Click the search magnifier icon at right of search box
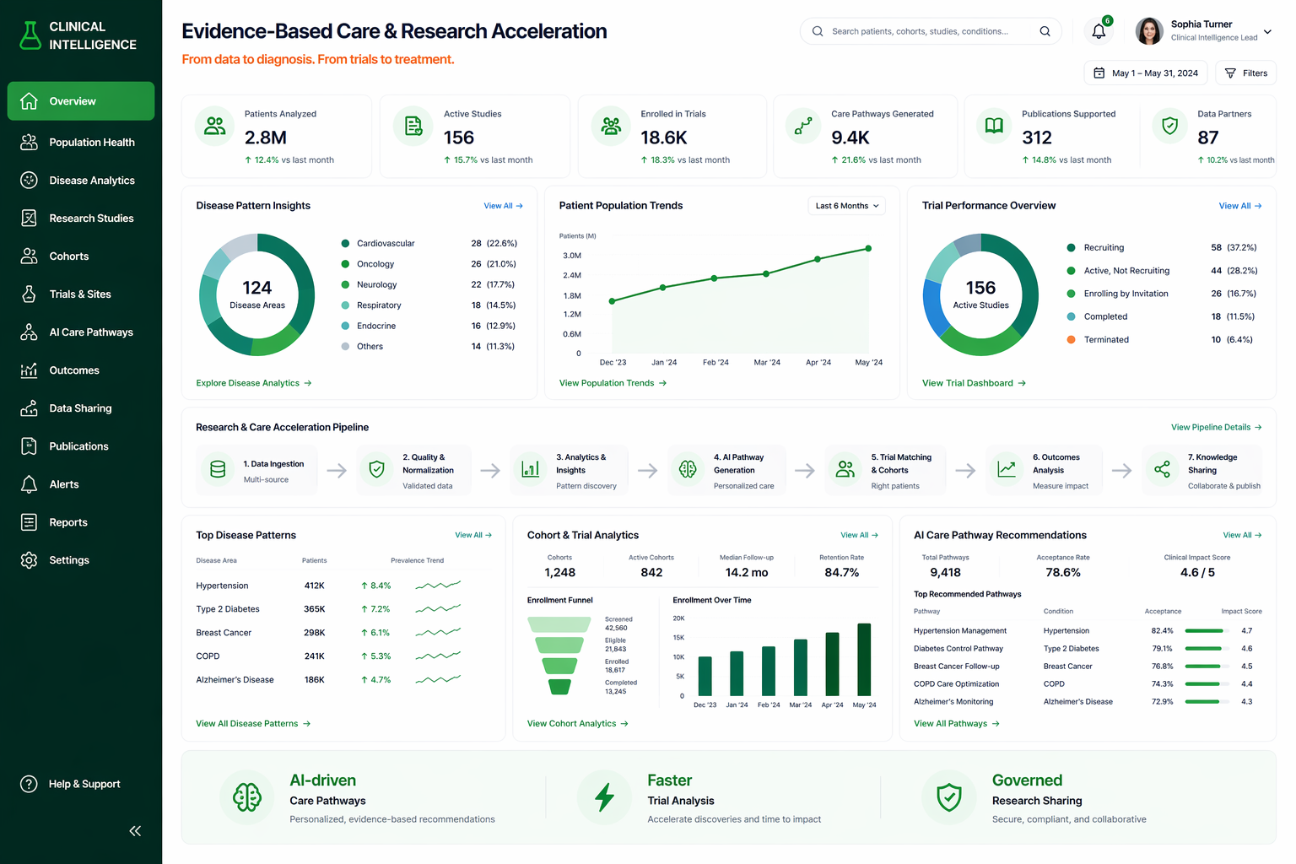 point(1045,31)
